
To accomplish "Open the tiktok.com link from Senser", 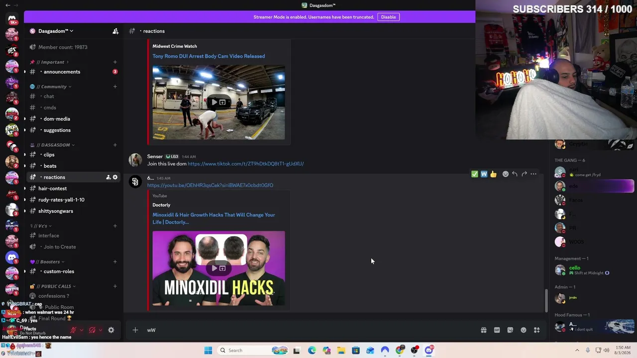I will [x=245, y=164].
